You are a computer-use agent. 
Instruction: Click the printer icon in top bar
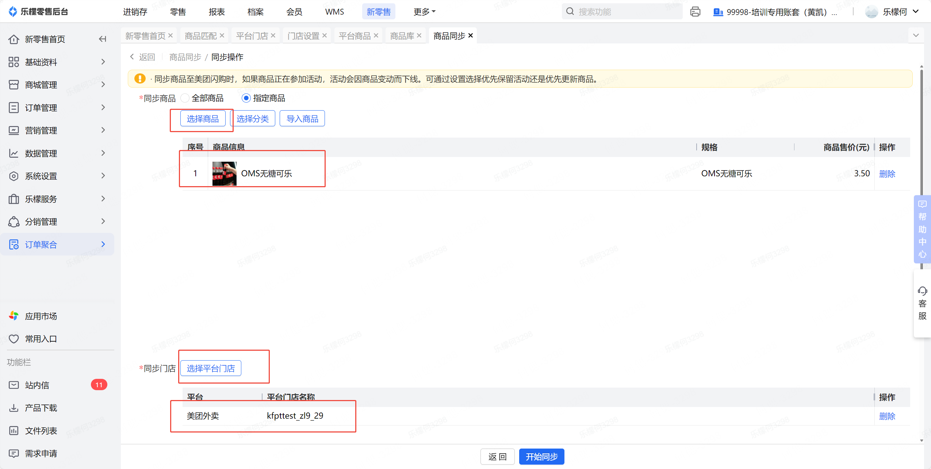click(695, 12)
